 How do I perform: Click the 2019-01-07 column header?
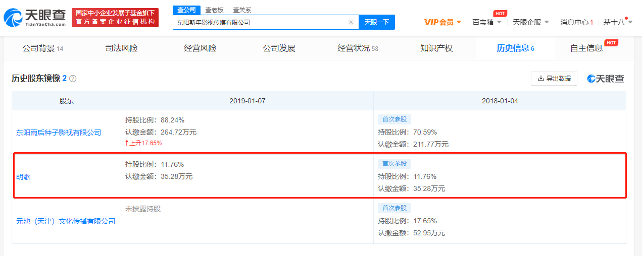(x=247, y=101)
